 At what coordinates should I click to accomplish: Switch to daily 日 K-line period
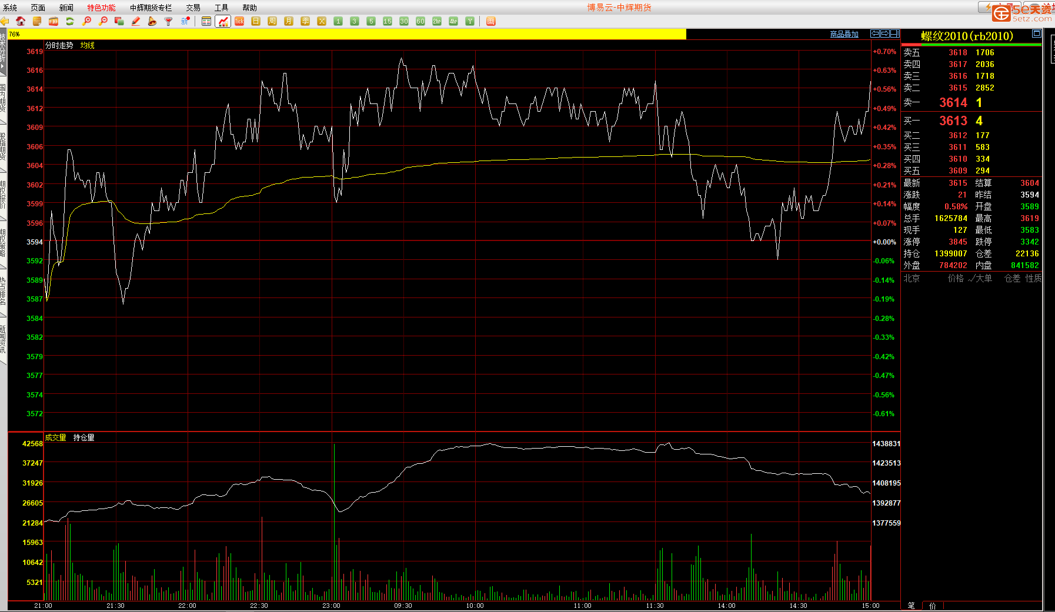pos(256,21)
